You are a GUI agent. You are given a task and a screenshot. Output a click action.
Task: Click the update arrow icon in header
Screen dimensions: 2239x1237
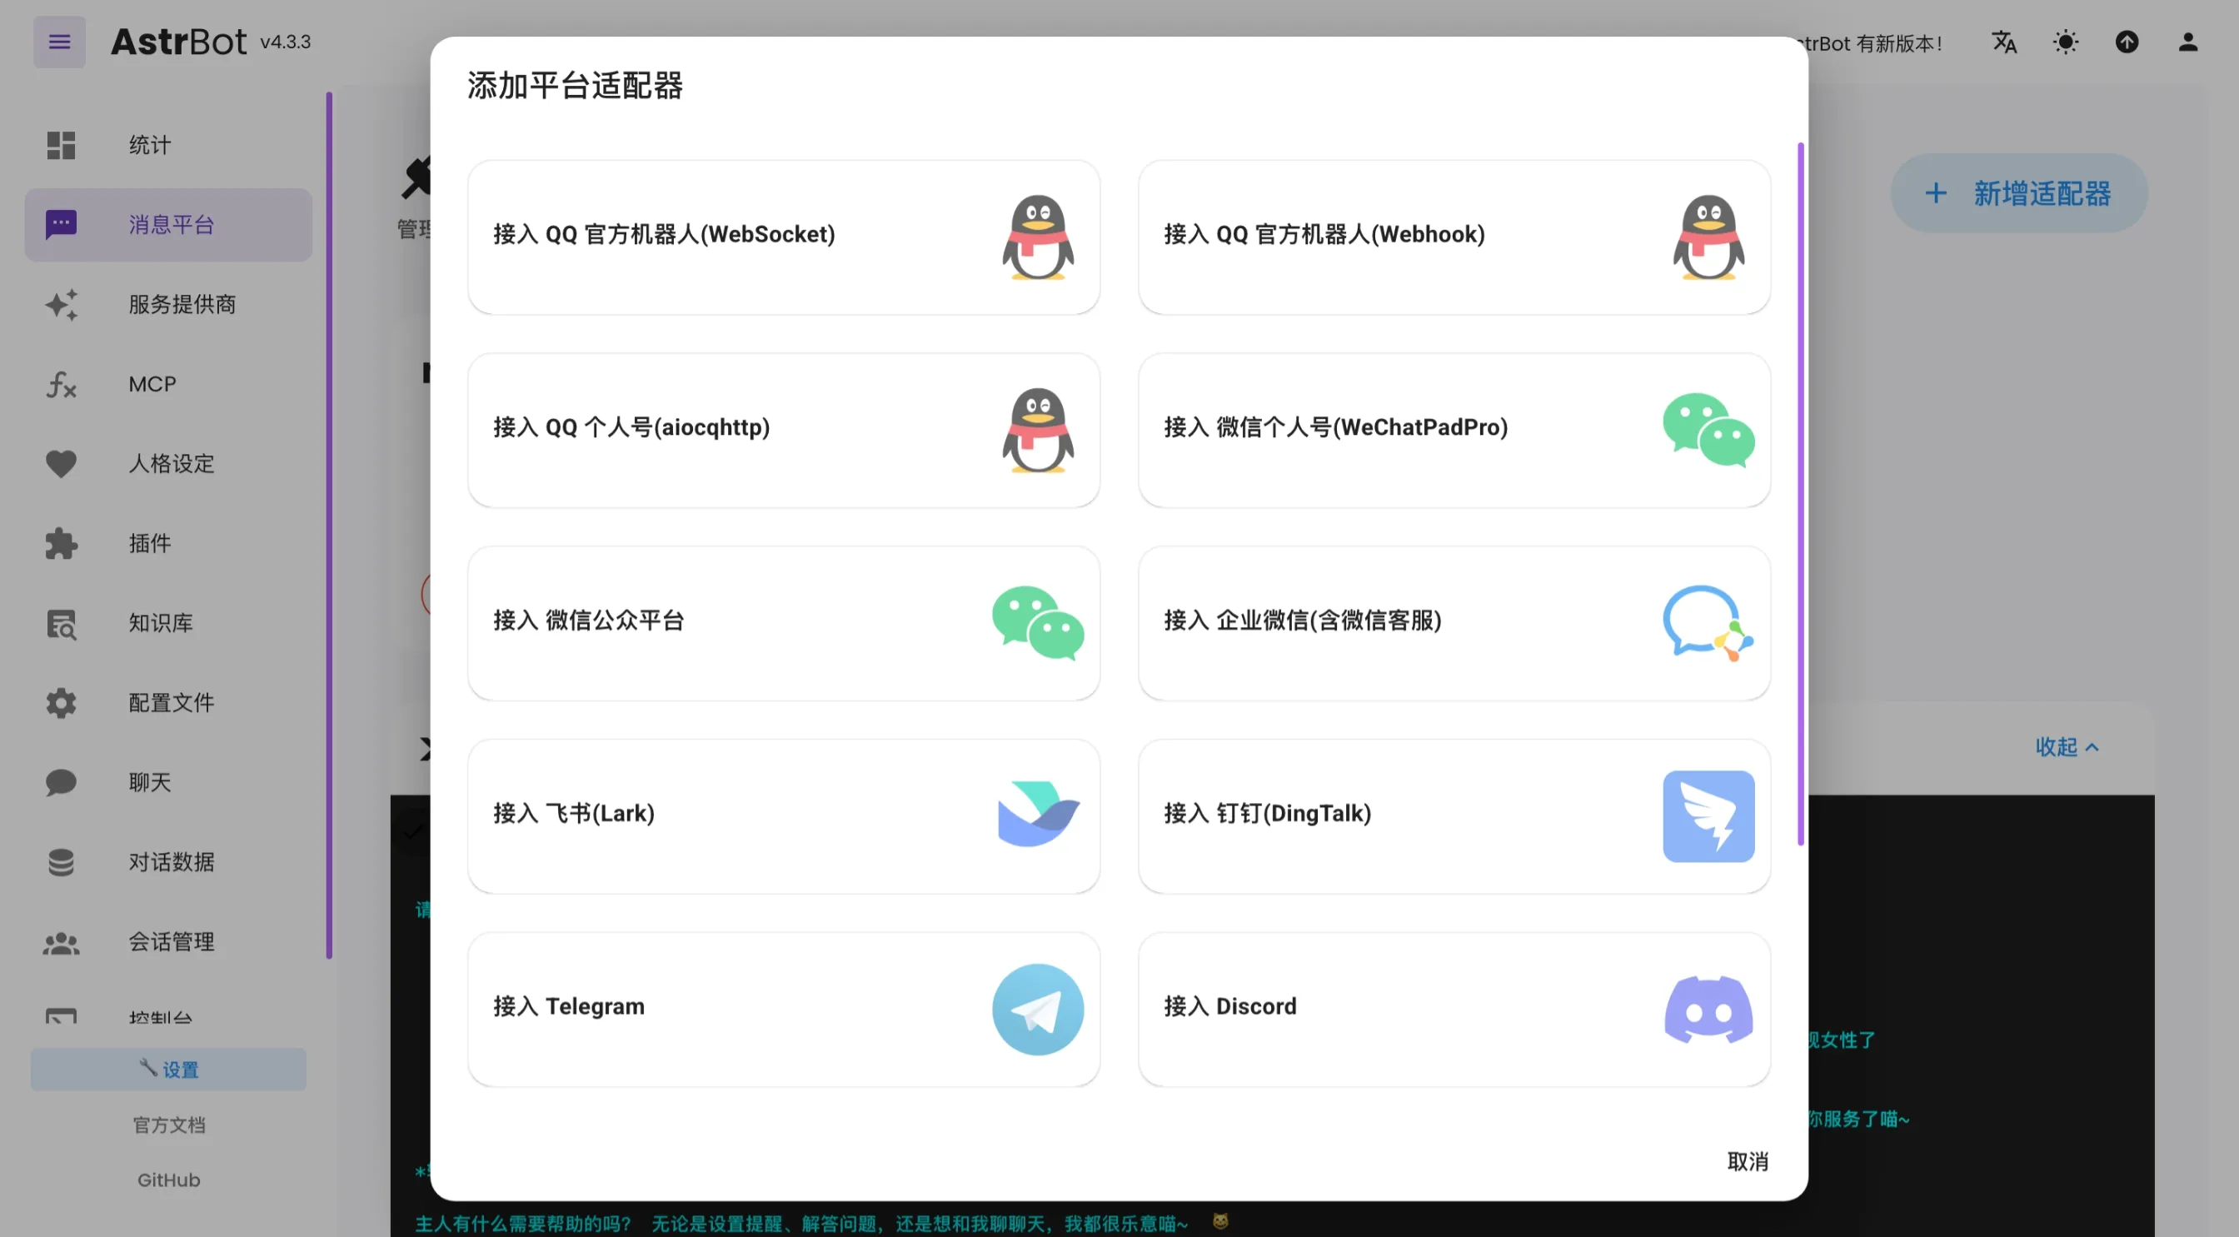(2127, 42)
